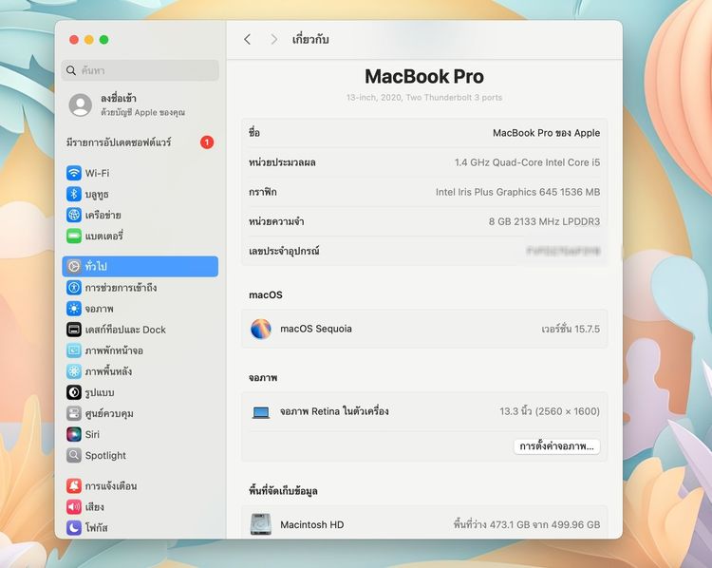Open the Desktop & Dock icon
712x568 pixels.
73,330
